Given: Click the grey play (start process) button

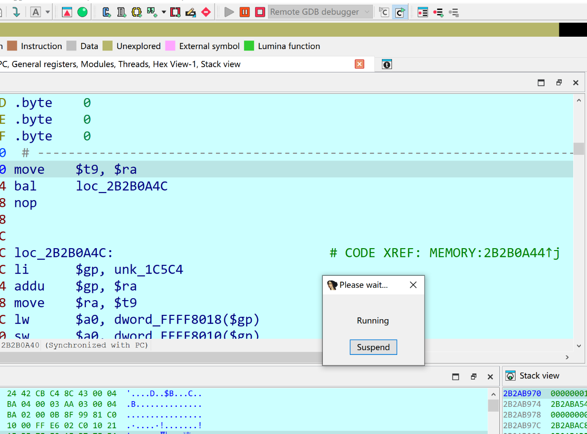Looking at the screenshot, I should point(229,12).
